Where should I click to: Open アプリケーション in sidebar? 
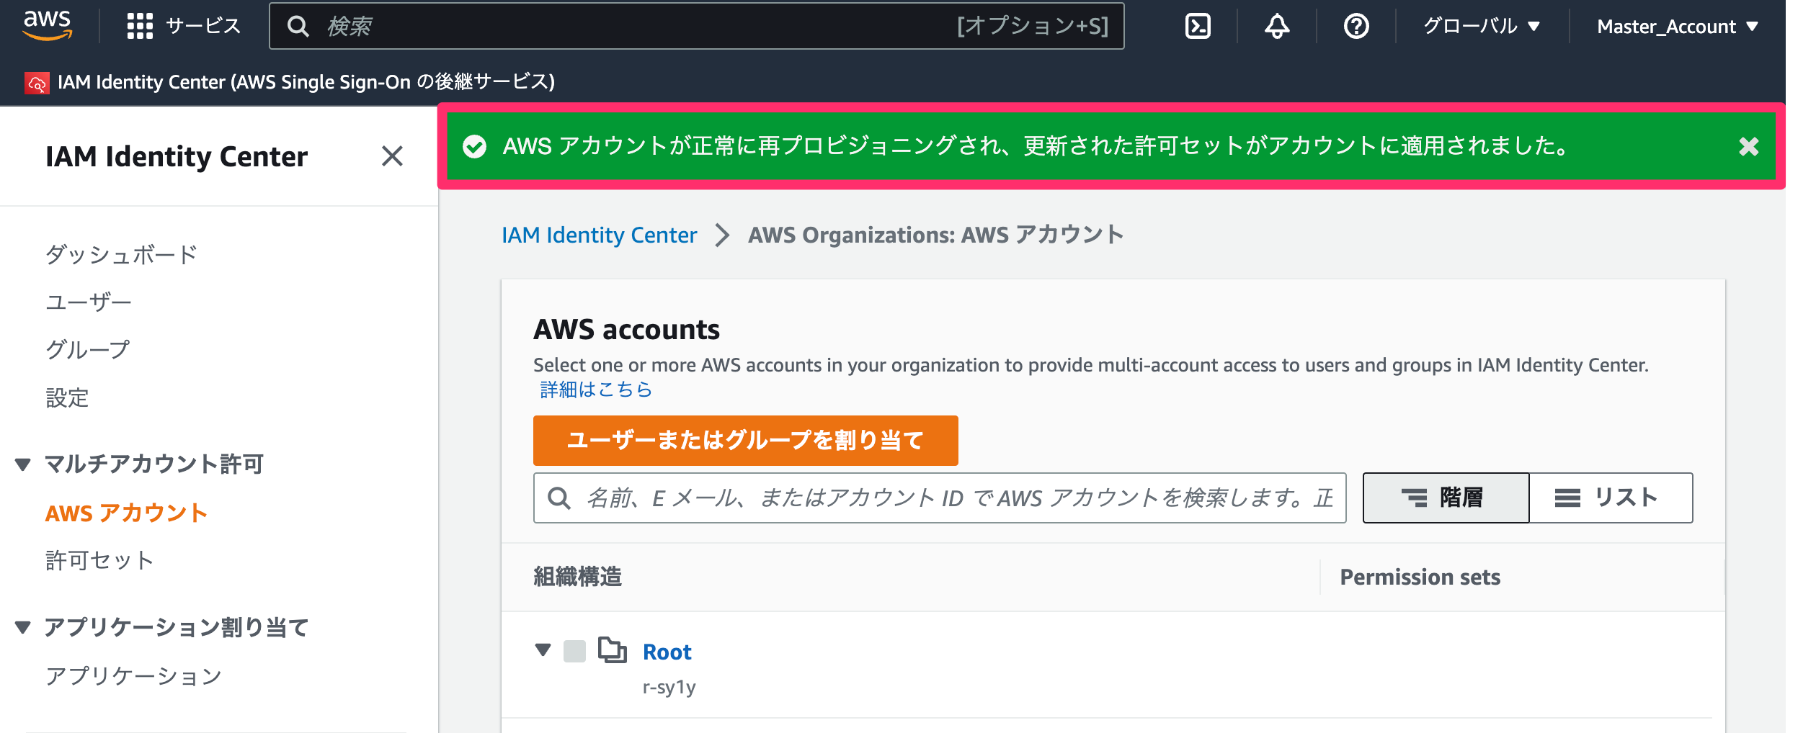click(x=133, y=676)
